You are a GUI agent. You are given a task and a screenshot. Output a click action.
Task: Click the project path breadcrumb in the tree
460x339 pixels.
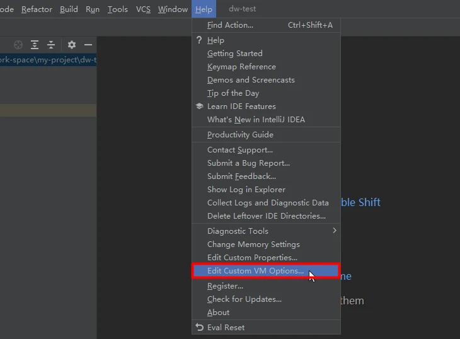point(48,60)
